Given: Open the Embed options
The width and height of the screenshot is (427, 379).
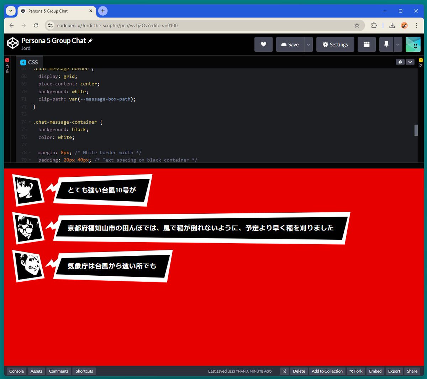Looking at the screenshot, I should tap(375, 371).
